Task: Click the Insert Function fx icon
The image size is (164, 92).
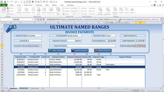Action: coord(44,19)
